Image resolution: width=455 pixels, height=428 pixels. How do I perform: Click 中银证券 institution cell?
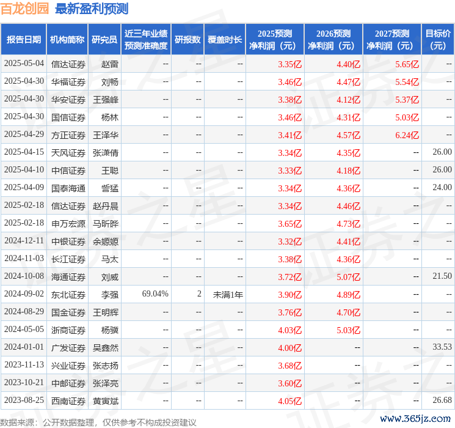68,242
